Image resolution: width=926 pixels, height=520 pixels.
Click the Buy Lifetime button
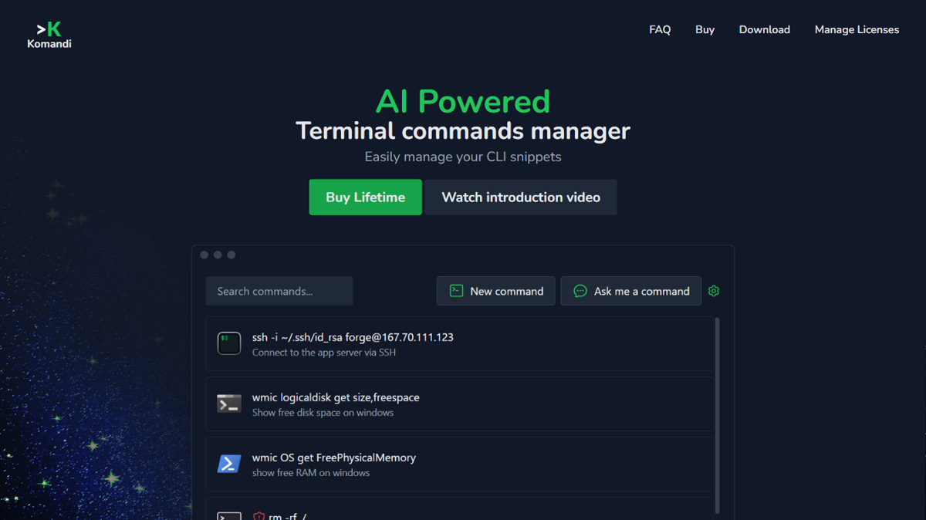[365, 197]
